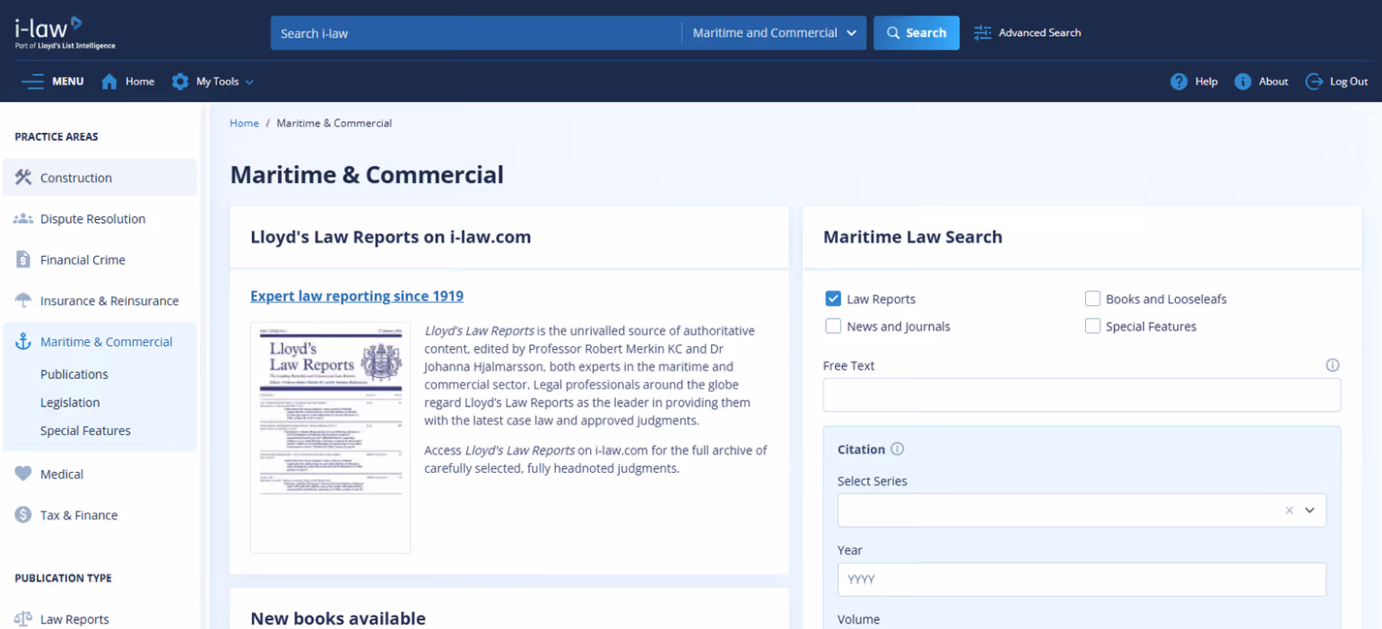The width and height of the screenshot is (1382, 629).
Task: Check the Books and Looseleafs checkbox
Action: click(x=1092, y=299)
